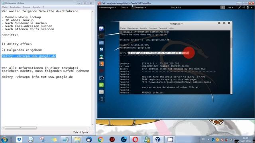Show hidden tray icons arrow in Windows
This screenshot has width=255, height=143.
(208, 139)
